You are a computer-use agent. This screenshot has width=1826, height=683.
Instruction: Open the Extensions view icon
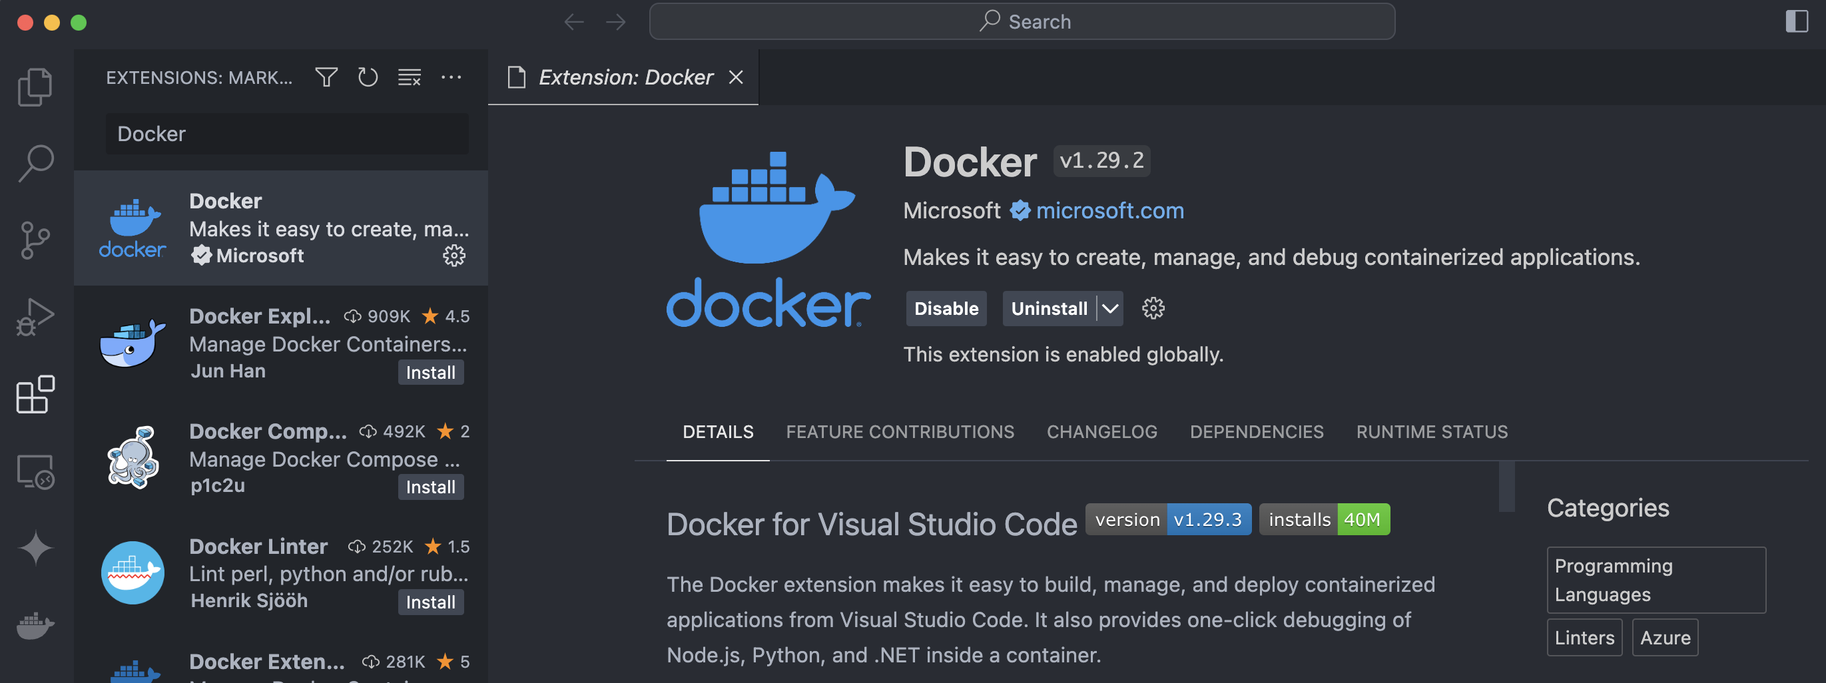[x=35, y=394]
